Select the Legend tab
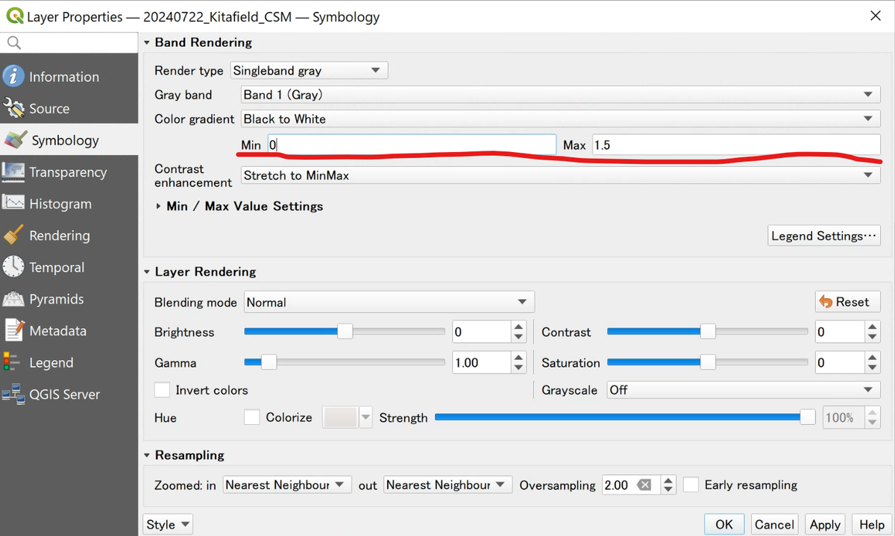895x536 pixels. [x=69, y=362]
